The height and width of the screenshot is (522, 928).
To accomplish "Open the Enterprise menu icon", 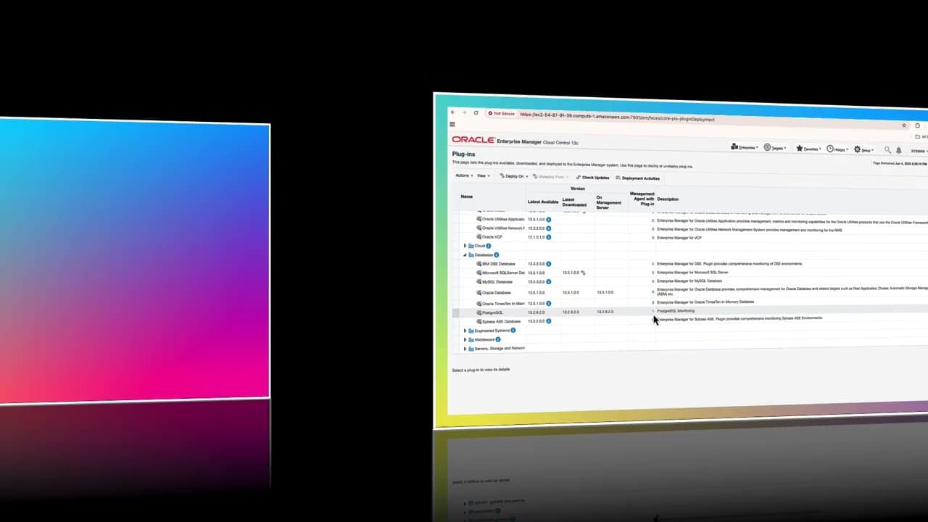I will coord(734,147).
